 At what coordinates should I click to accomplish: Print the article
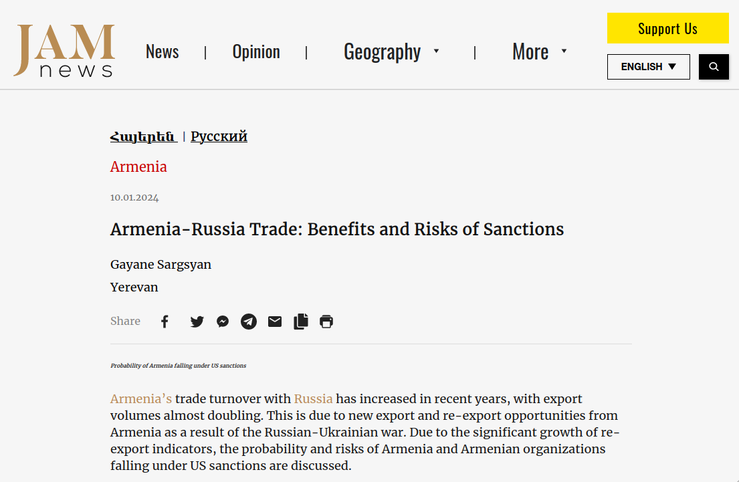pyautogui.click(x=326, y=322)
